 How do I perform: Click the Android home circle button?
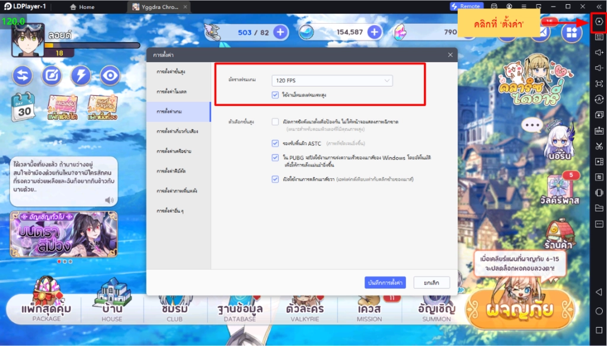pos(599,311)
